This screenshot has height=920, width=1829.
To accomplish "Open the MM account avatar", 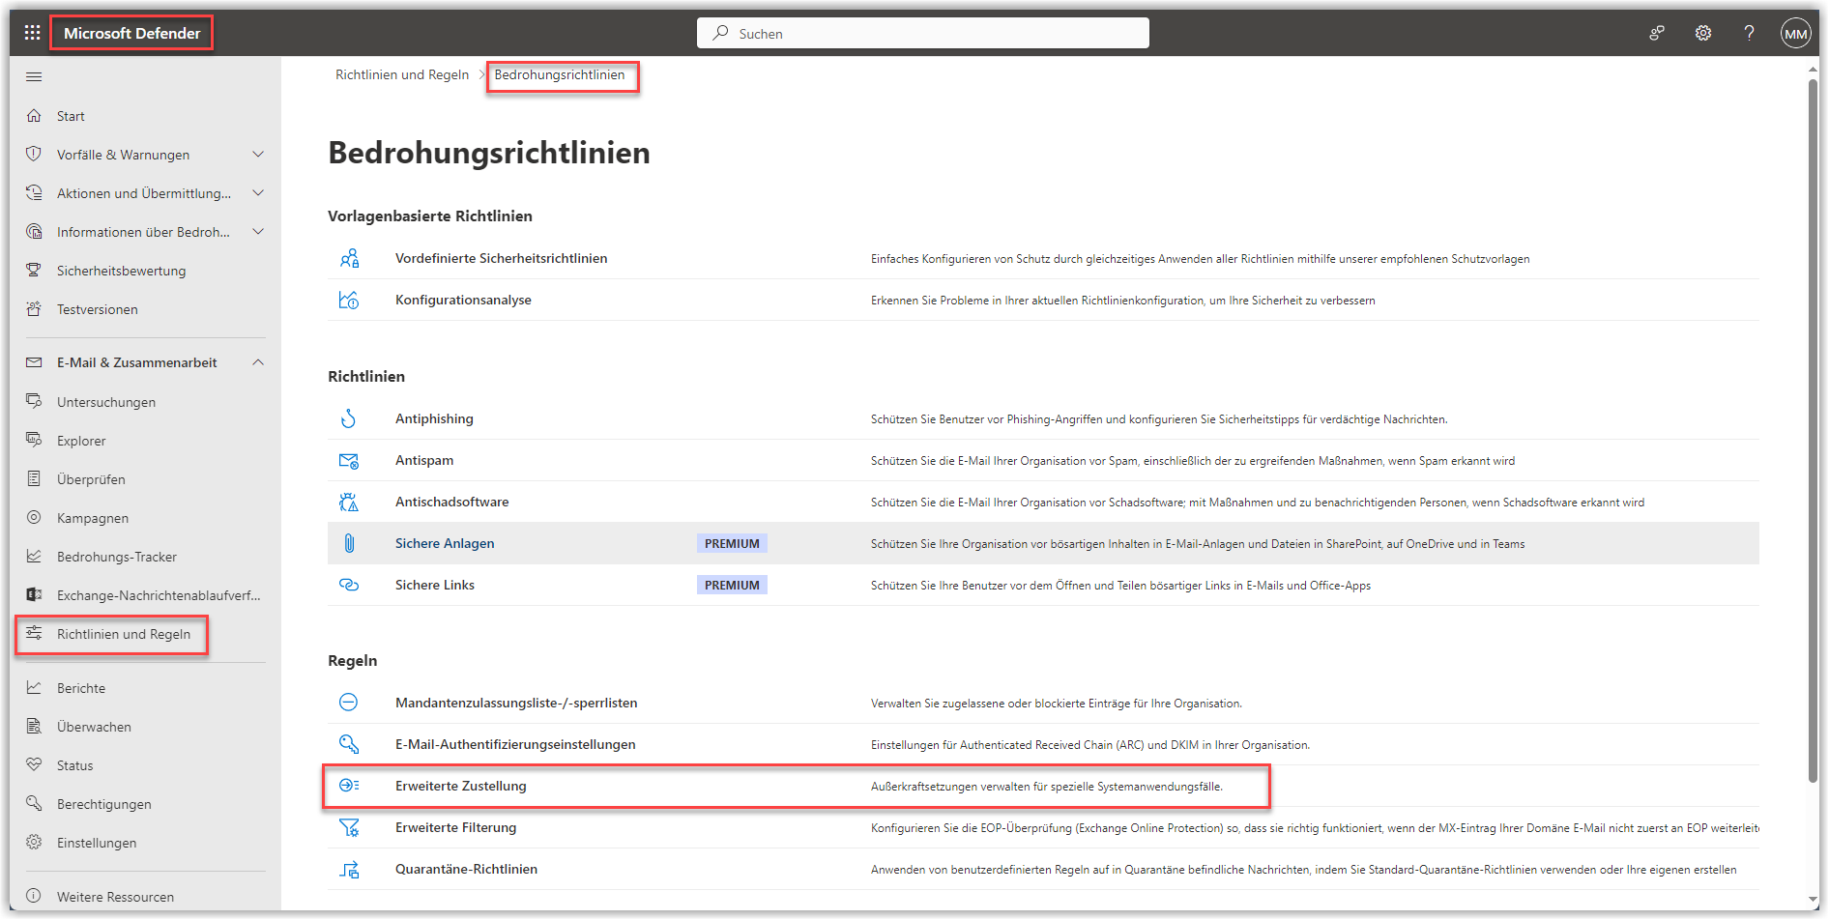I will (x=1795, y=33).
